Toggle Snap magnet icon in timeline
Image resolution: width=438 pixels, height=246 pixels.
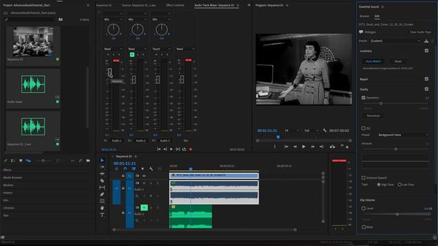pyautogui.click(x=125, y=169)
